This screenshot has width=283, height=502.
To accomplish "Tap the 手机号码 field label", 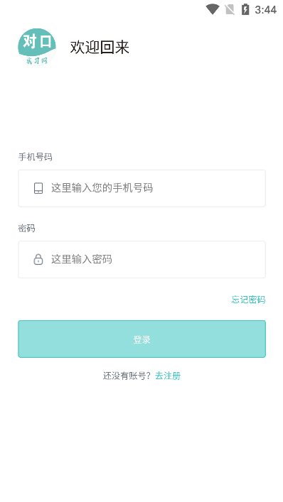I will coord(36,157).
